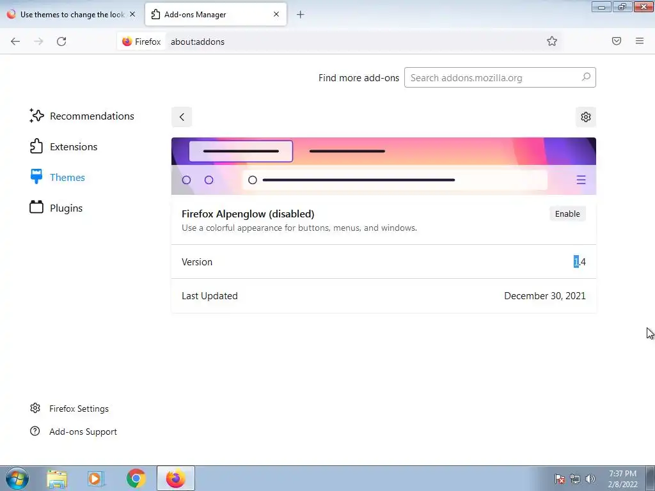Click the Firefox taskbar icon
Image resolution: width=655 pixels, height=491 pixels.
click(176, 478)
